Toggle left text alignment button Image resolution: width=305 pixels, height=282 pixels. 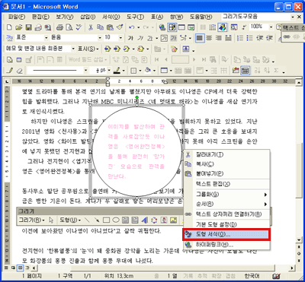(x=200, y=38)
